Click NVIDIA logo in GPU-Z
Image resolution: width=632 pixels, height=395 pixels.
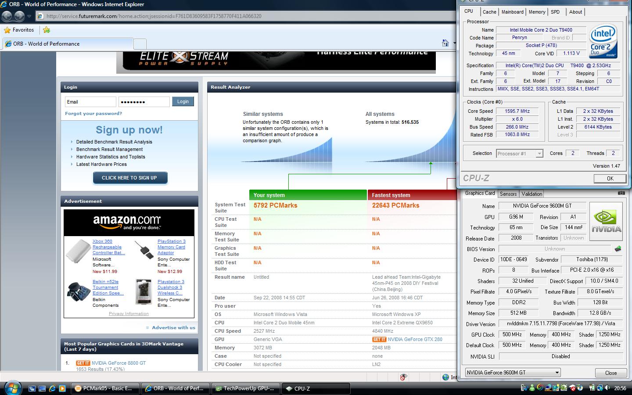click(x=606, y=221)
